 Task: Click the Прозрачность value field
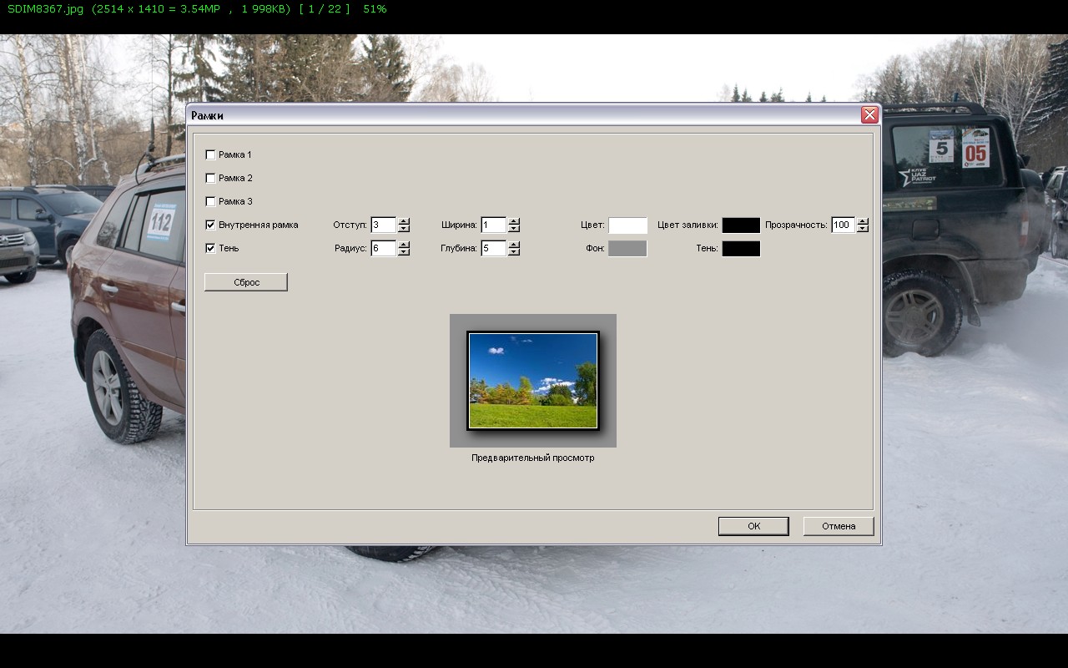click(843, 225)
